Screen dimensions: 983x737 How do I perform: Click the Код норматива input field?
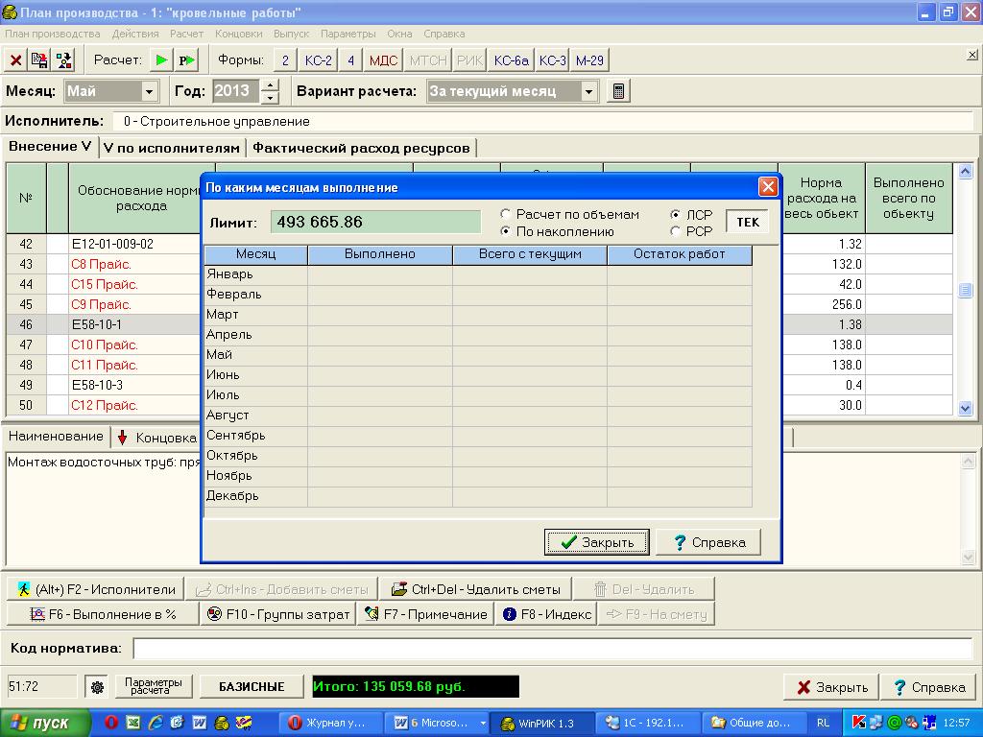click(x=552, y=649)
